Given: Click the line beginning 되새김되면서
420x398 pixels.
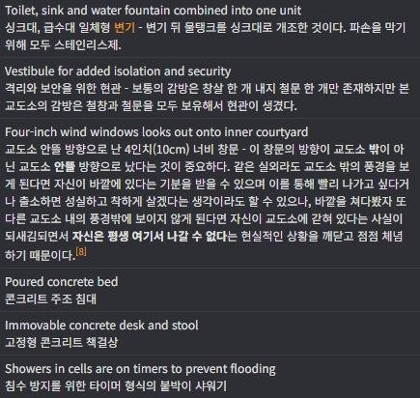Looking at the screenshot, I should (x=204, y=237).
